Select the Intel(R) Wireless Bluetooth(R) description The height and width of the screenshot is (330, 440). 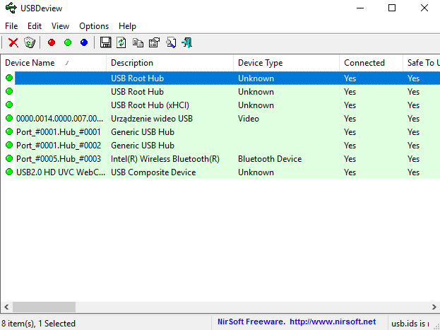(x=165, y=159)
